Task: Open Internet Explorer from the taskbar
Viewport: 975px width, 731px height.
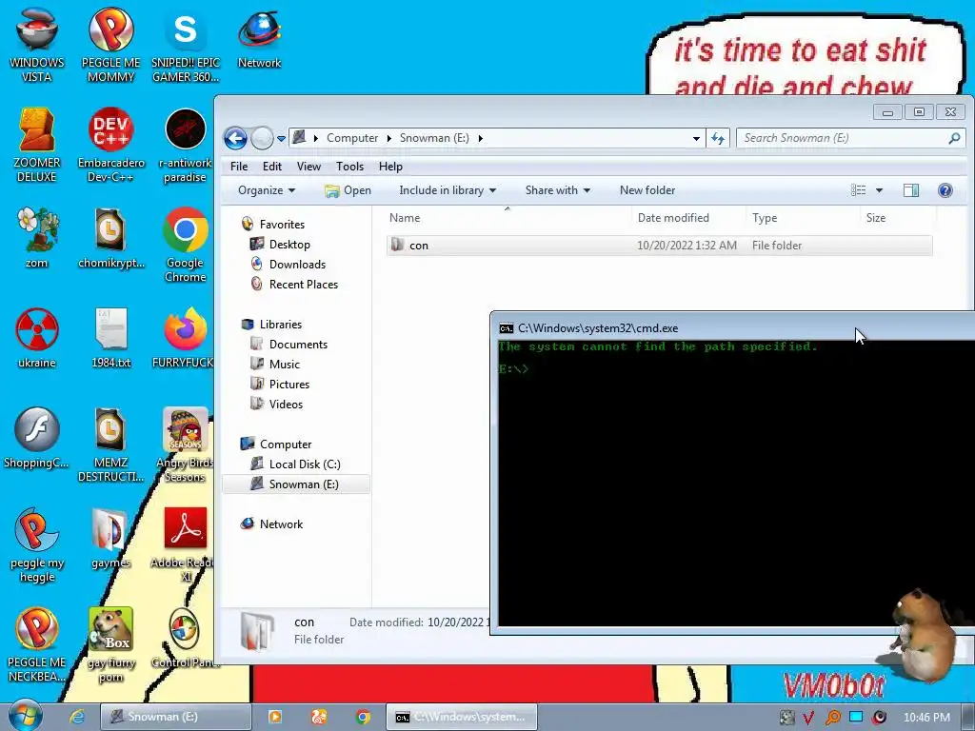Action: 77,717
